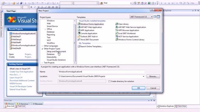
Task: Click Cancel in New Project dialog
Action: click(x=153, y=88)
